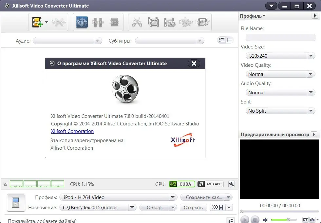Click the Сохранить как... button
Image resolution: width=321 pixels, height=223 pixels.
point(202,197)
